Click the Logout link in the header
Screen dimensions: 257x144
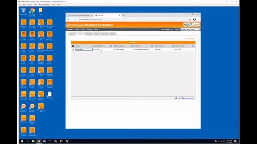point(177,30)
